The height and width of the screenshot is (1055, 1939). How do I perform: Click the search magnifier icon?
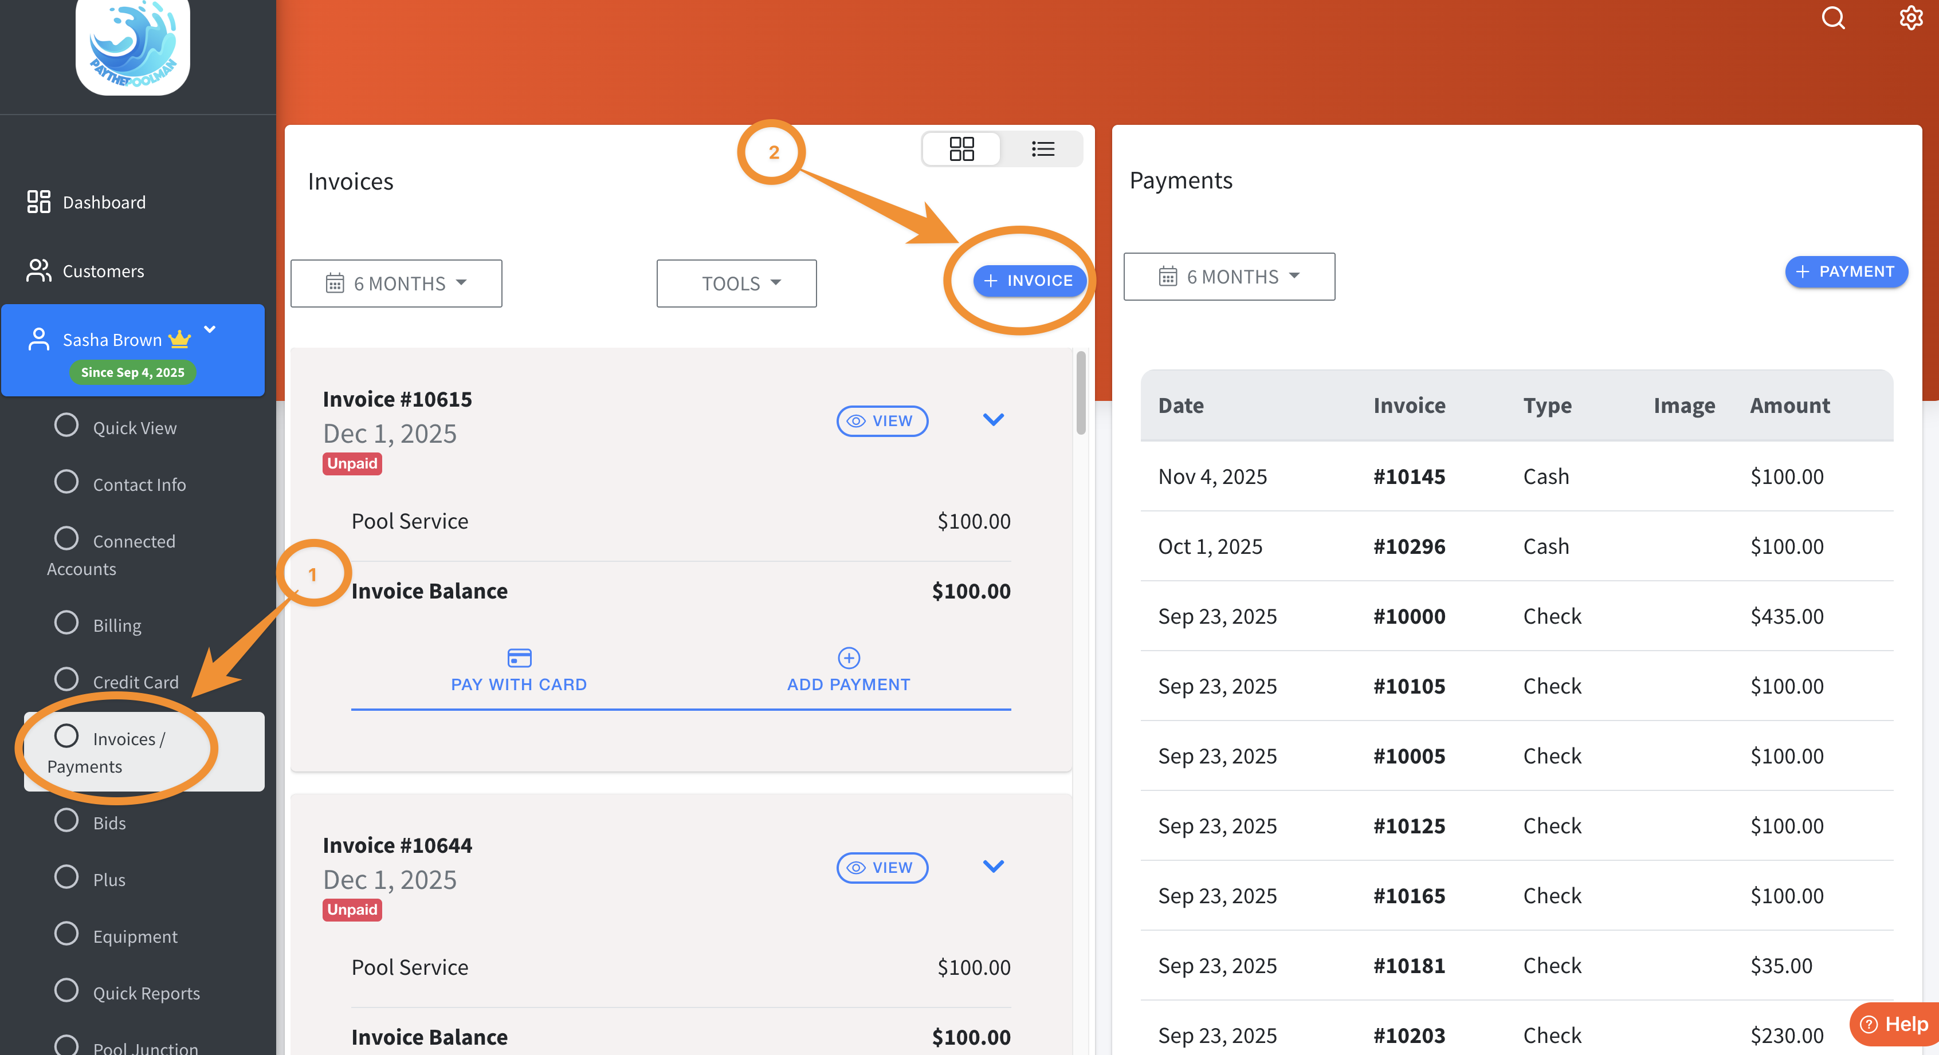point(1833,18)
